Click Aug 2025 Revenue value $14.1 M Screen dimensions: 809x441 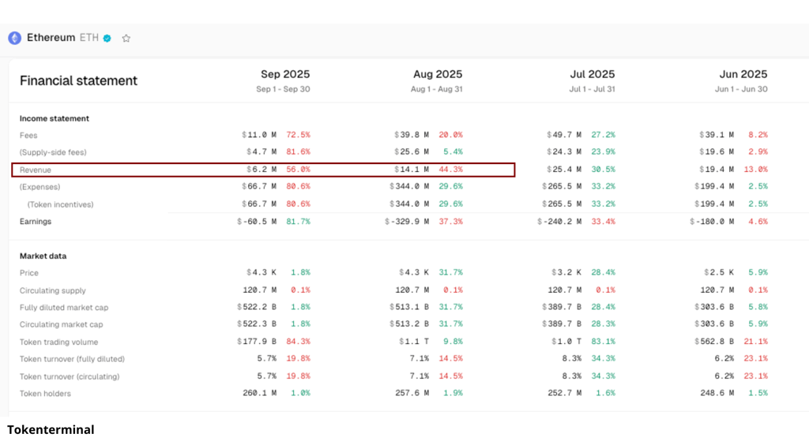412,170
